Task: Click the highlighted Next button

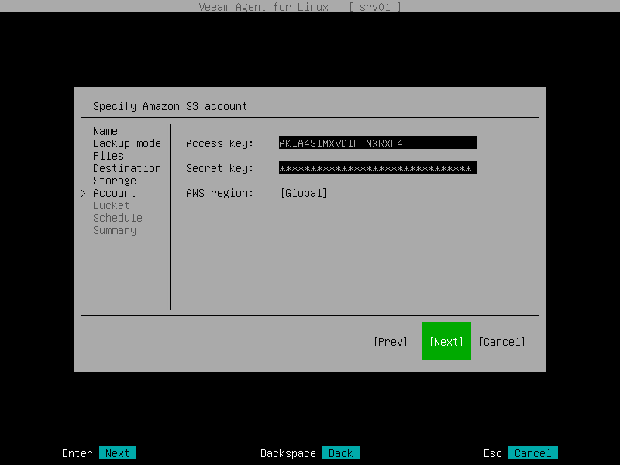Action: click(446, 341)
